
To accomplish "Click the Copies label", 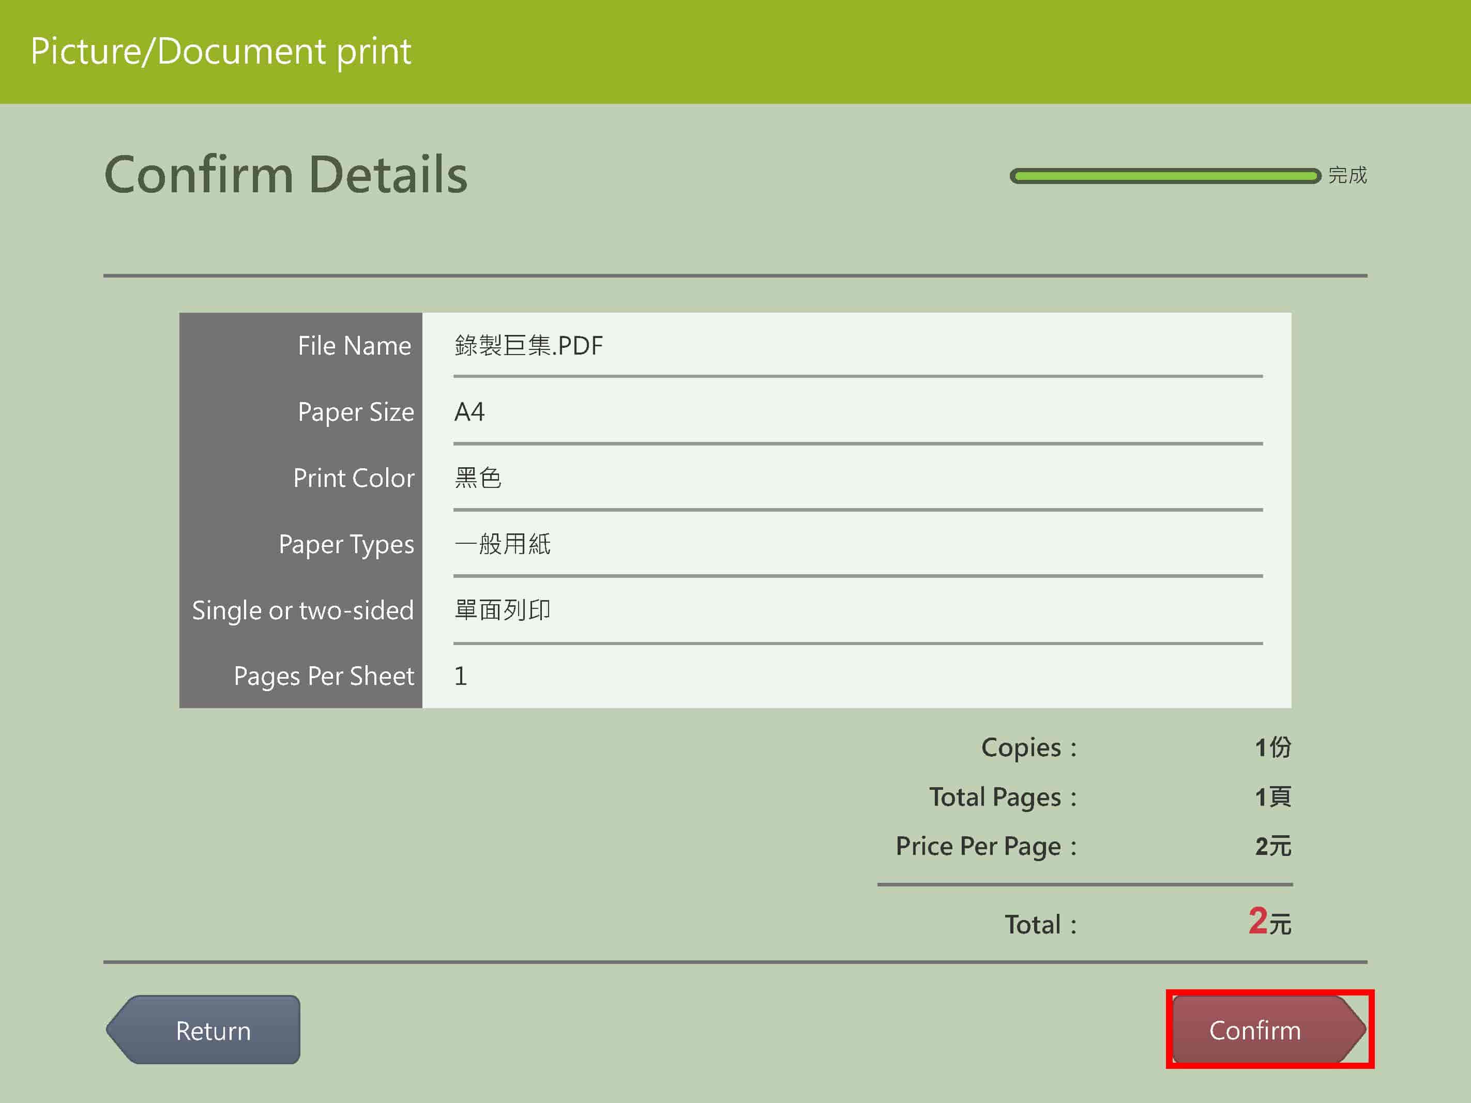I will pos(1029,748).
